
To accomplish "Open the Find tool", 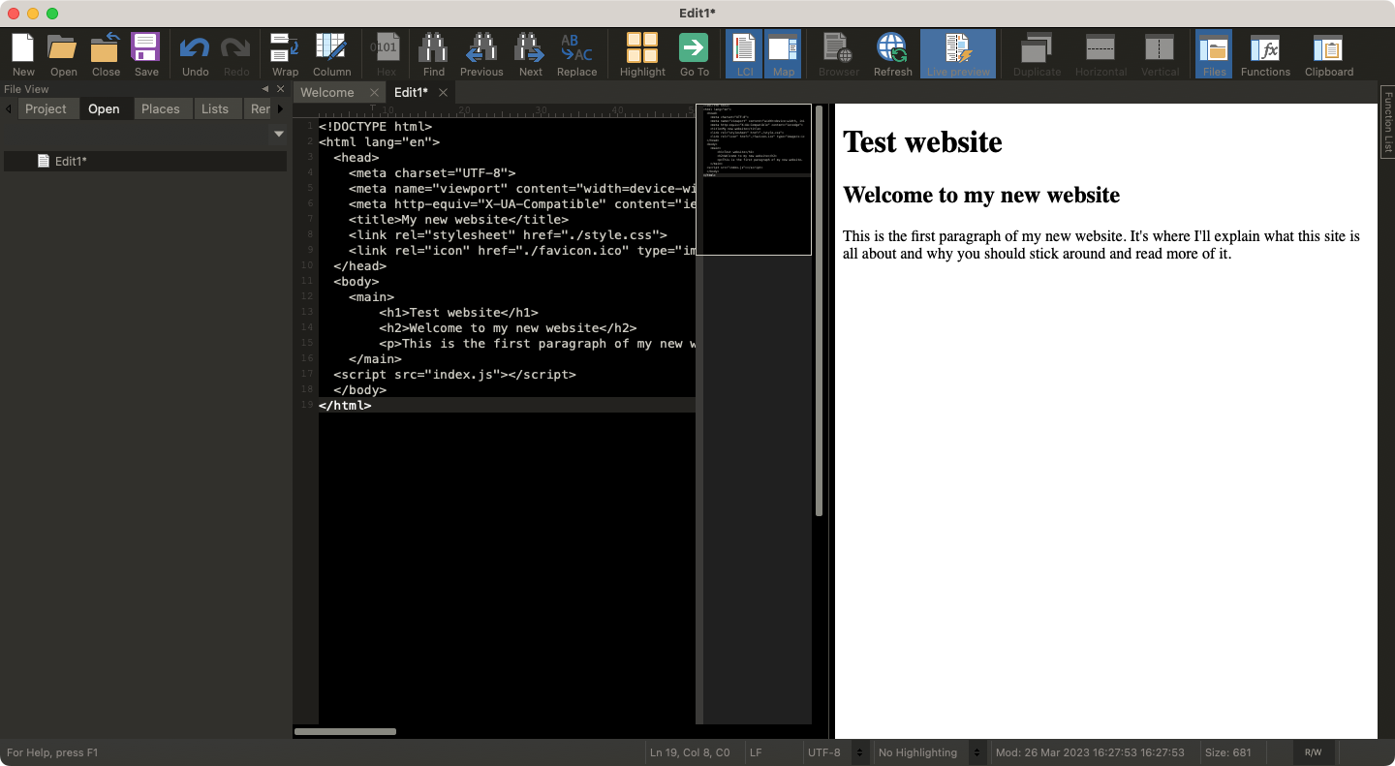I will coord(434,54).
